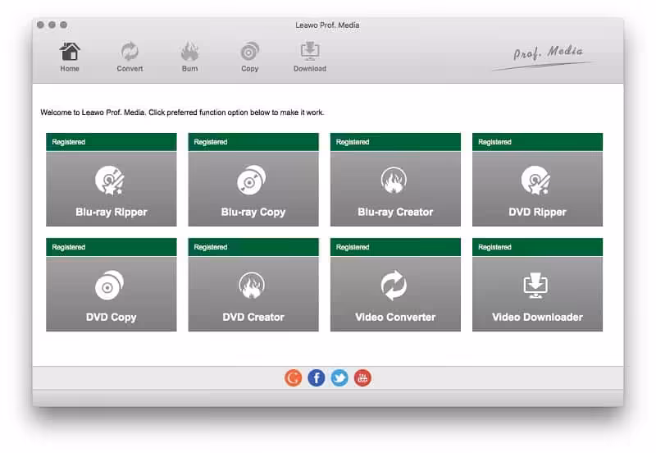Zoom the window with third traffic light
656x453 pixels.
64,25
